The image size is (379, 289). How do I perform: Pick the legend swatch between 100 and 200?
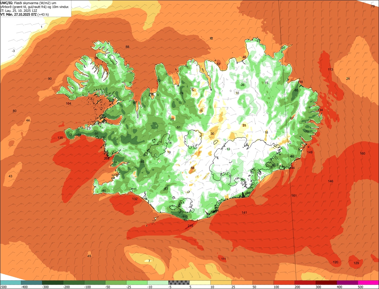point(284,282)
